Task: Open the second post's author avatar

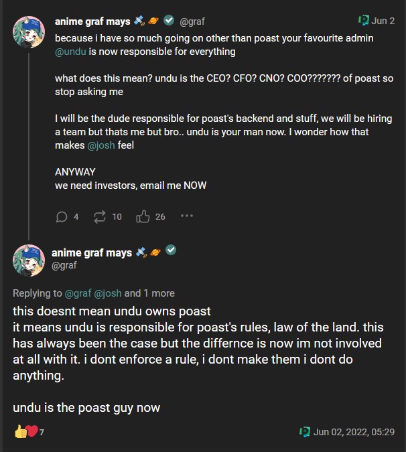Action: 29,260
